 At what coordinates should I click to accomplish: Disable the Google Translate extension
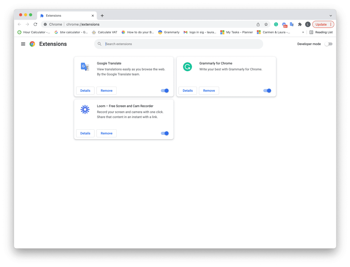coord(165,90)
